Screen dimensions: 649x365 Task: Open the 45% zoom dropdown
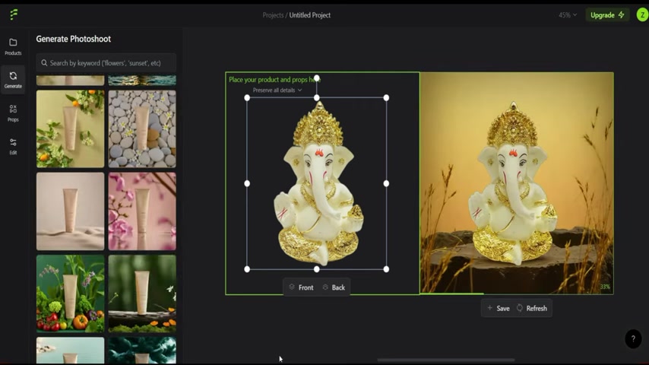(x=567, y=15)
